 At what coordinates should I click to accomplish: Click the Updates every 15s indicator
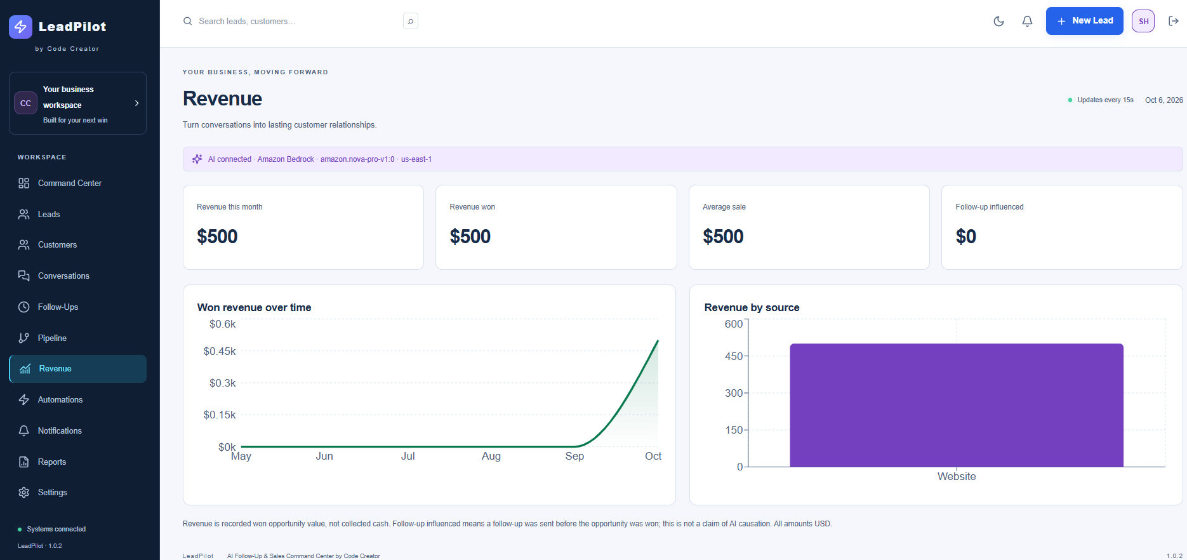(1101, 100)
